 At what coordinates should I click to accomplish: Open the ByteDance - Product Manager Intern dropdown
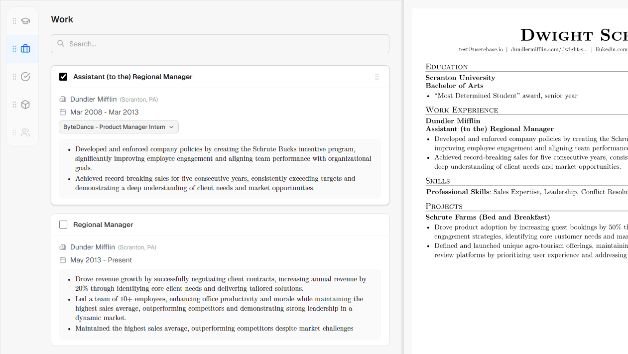tap(119, 127)
